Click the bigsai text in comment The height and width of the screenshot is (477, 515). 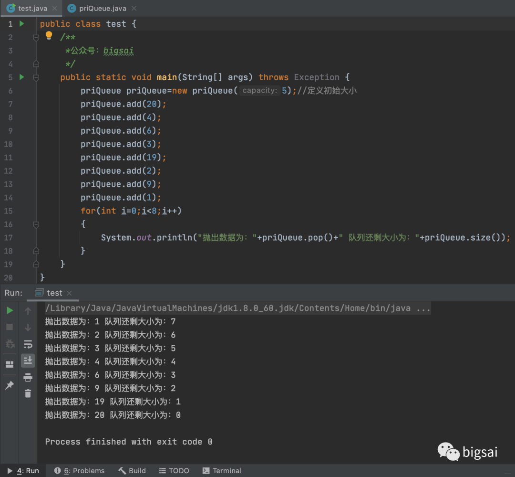click(x=119, y=51)
